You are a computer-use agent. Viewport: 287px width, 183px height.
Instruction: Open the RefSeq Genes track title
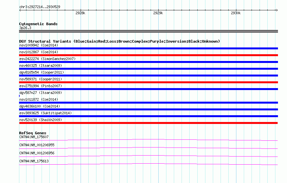coord(33,133)
